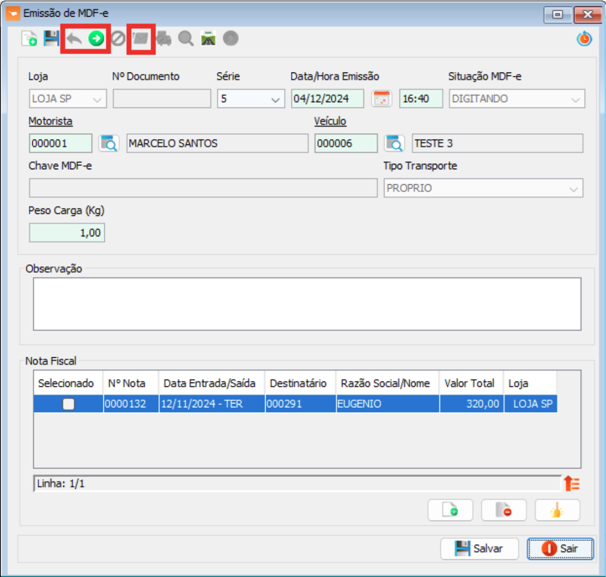Click the blue floppy disk save icon

click(51, 39)
